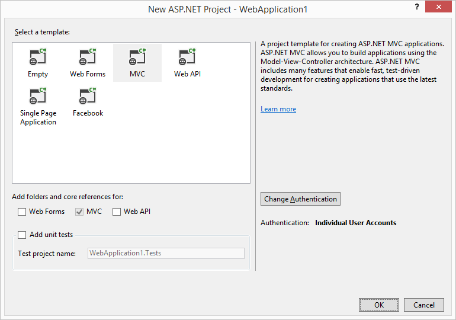Click empty space in the template list
This screenshot has height=320, width=456.
(x=178, y=148)
